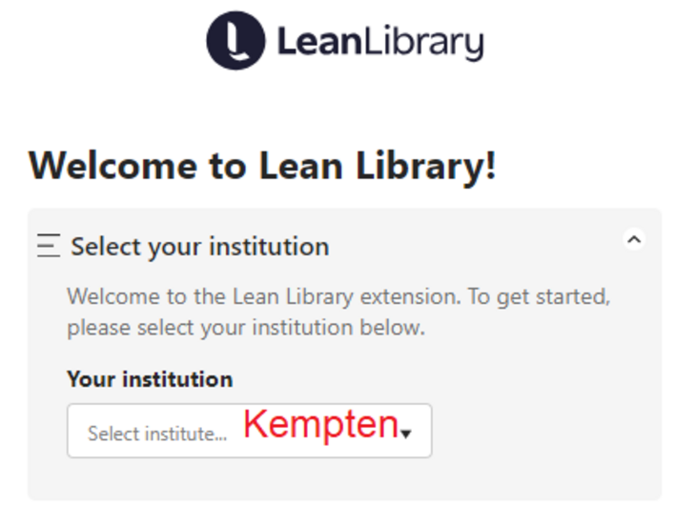This screenshot has height=525, width=696.
Task: Click the welcome description paragraph
Action: [x=338, y=313]
